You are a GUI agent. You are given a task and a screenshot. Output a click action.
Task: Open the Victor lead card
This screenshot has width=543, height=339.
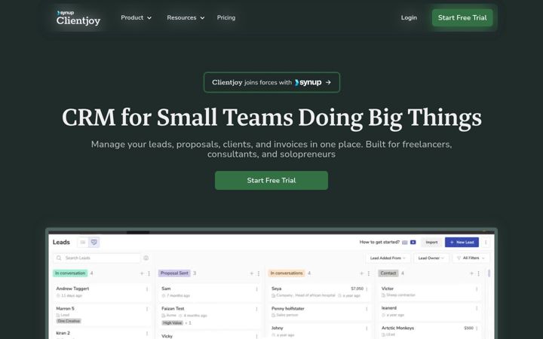pyautogui.click(x=429, y=292)
